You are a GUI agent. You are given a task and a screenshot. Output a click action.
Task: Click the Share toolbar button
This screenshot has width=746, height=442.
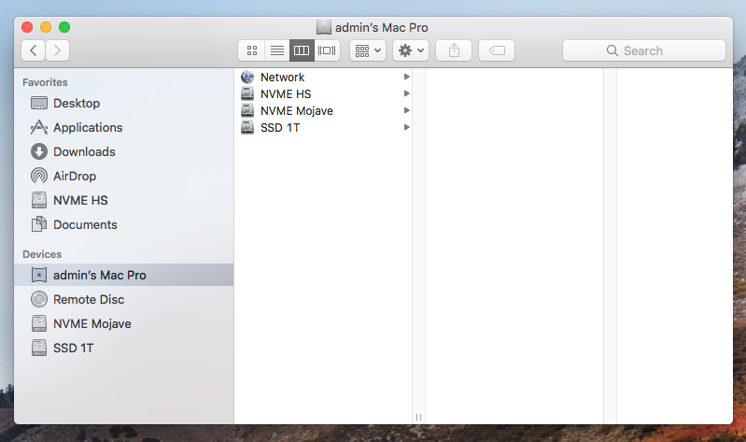454,50
